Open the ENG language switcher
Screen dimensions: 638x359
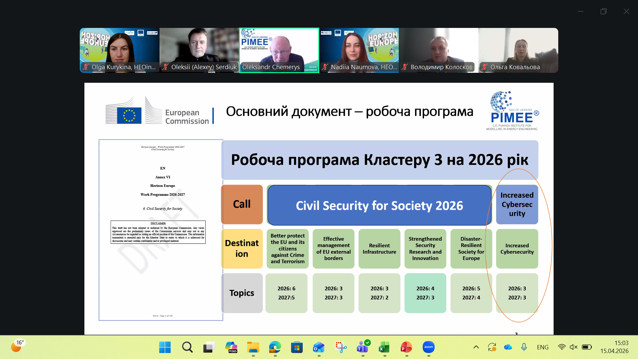pos(543,347)
